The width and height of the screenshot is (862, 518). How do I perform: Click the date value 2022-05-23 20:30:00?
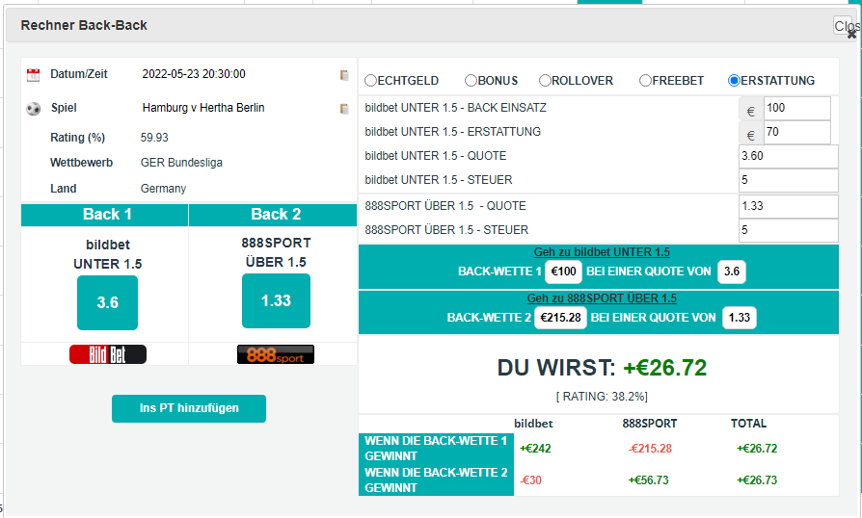pos(194,75)
